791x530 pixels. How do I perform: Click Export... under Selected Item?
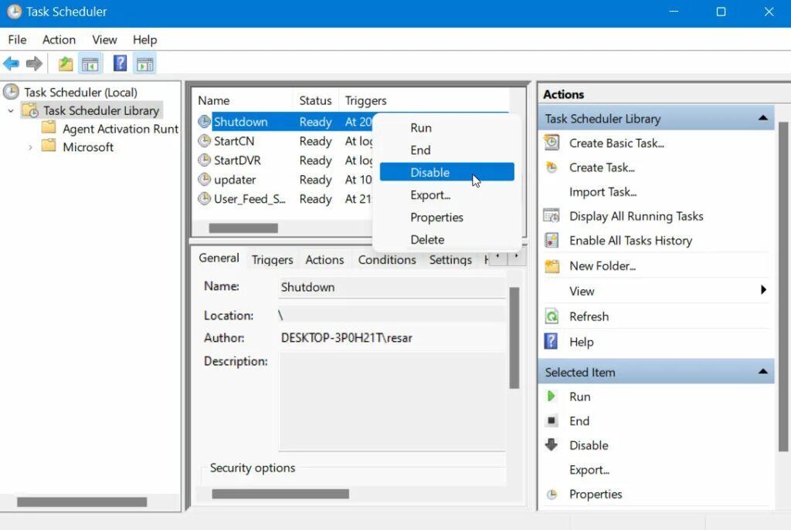pyautogui.click(x=589, y=470)
